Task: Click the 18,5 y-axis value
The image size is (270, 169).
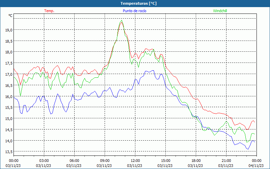Action: point(9,41)
